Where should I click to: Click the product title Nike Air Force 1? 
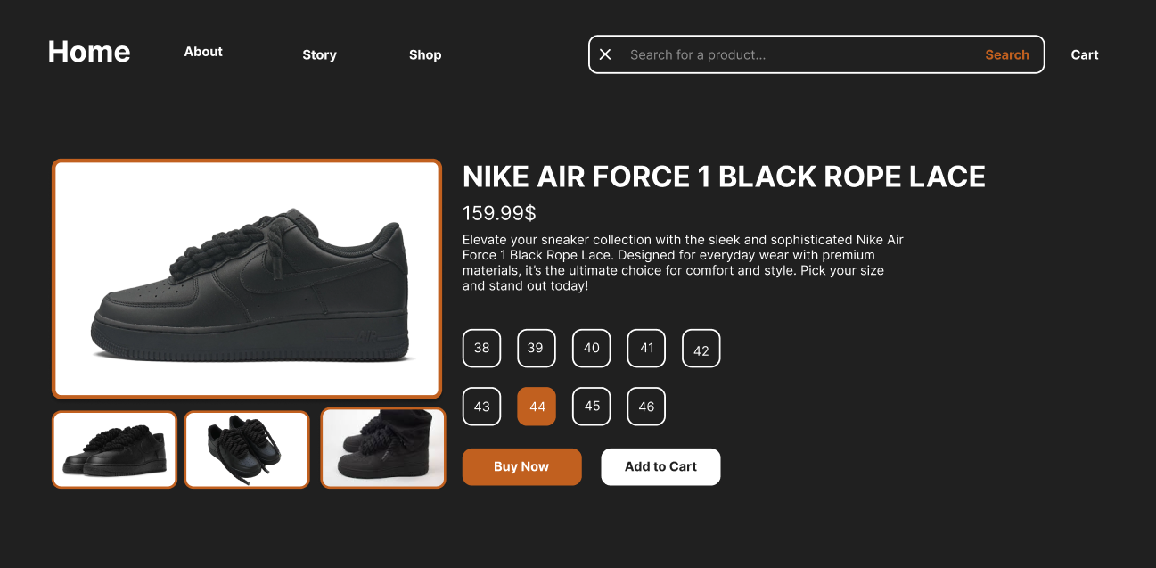click(724, 177)
